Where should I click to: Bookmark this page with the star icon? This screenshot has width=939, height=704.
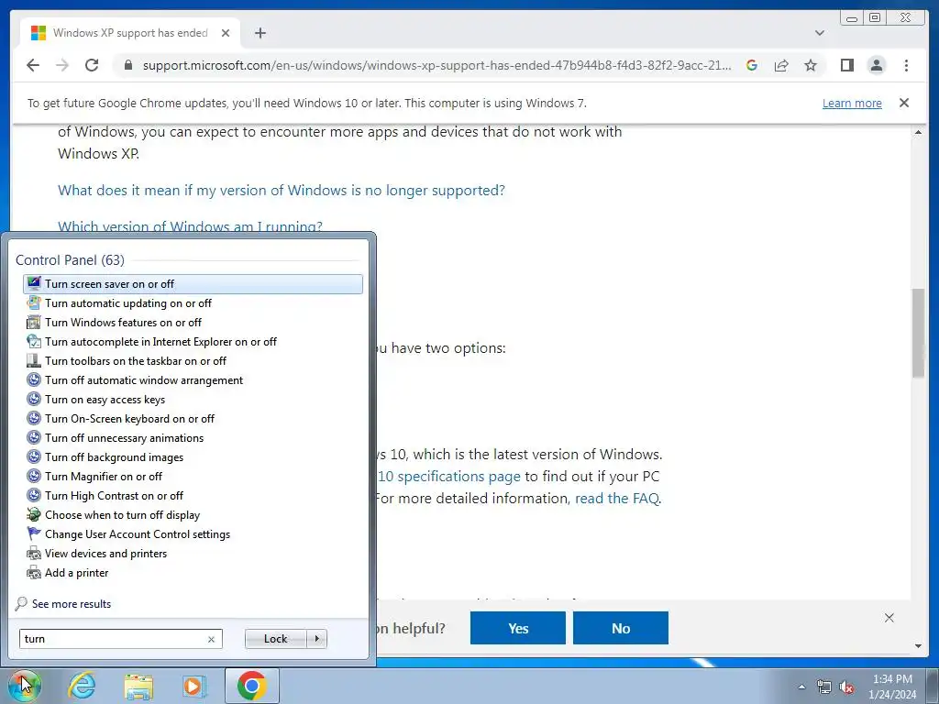811,65
